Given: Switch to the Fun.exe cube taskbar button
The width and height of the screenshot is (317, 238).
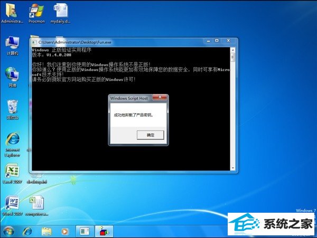Looking at the screenshot, I should pyautogui.click(x=104, y=231).
